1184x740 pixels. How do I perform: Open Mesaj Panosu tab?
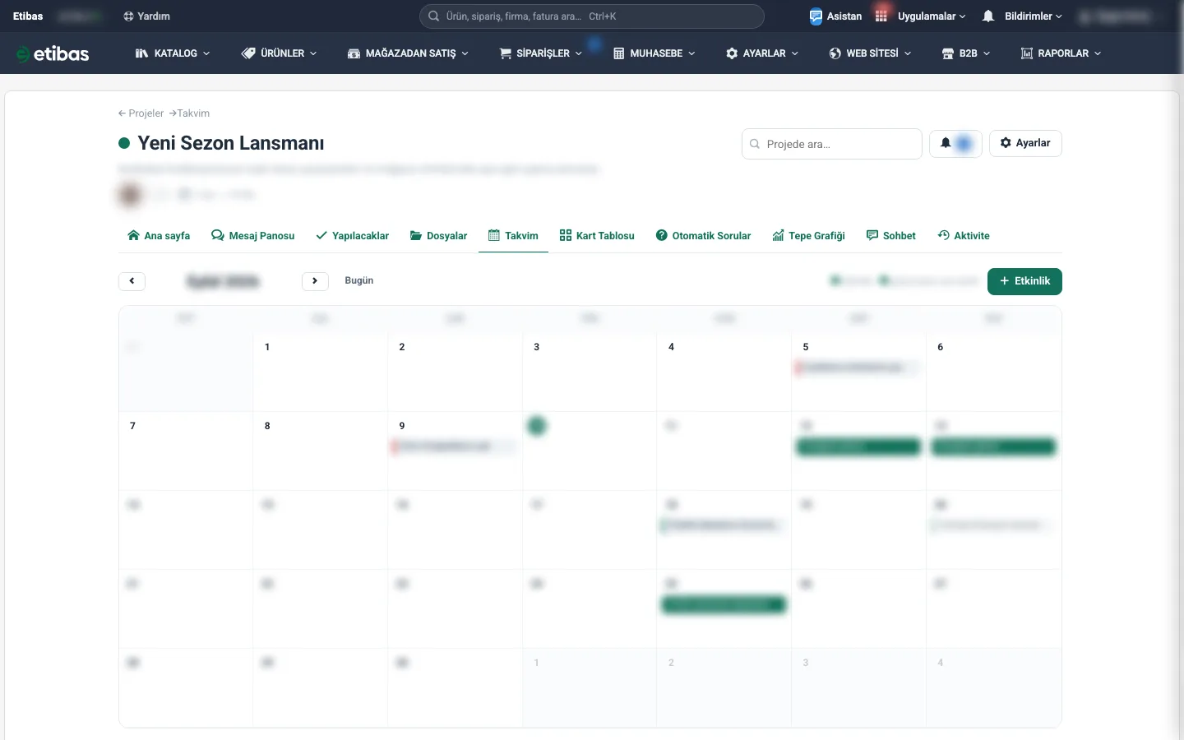(253, 236)
